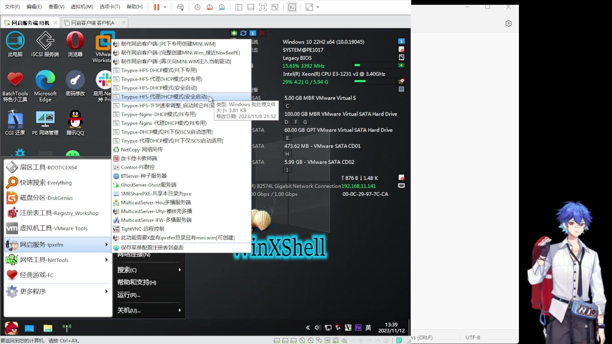612x344 pixels.
Task: Open the VMware console view icon
Action: 292,7
